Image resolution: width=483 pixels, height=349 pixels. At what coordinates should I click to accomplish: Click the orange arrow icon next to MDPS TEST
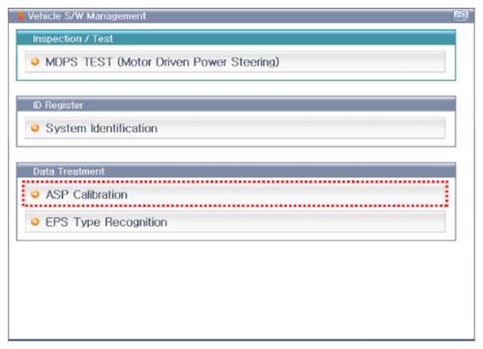(35, 62)
